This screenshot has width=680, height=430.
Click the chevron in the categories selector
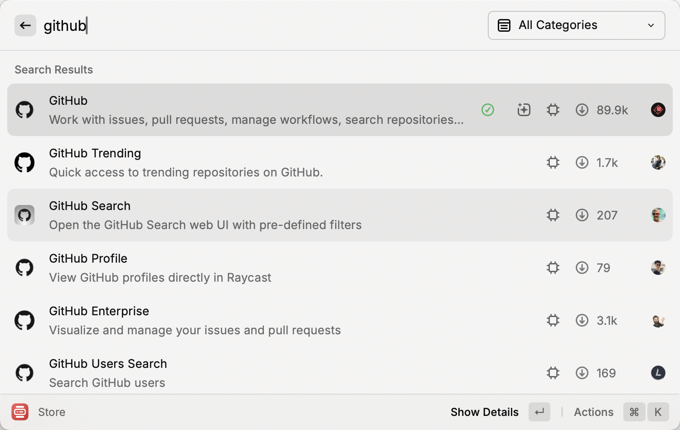click(x=651, y=25)
